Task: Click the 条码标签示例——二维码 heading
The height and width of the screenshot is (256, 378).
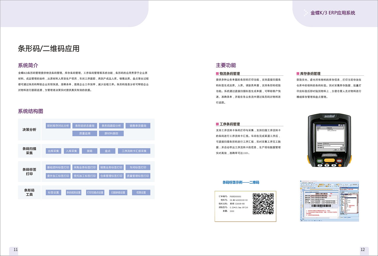Action: (x=241, y=182)
